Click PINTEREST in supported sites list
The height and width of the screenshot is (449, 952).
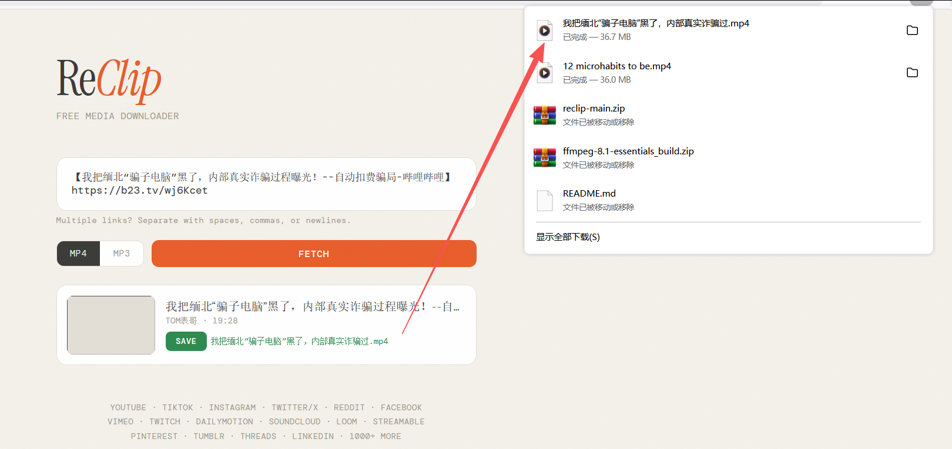coord(154,436)
